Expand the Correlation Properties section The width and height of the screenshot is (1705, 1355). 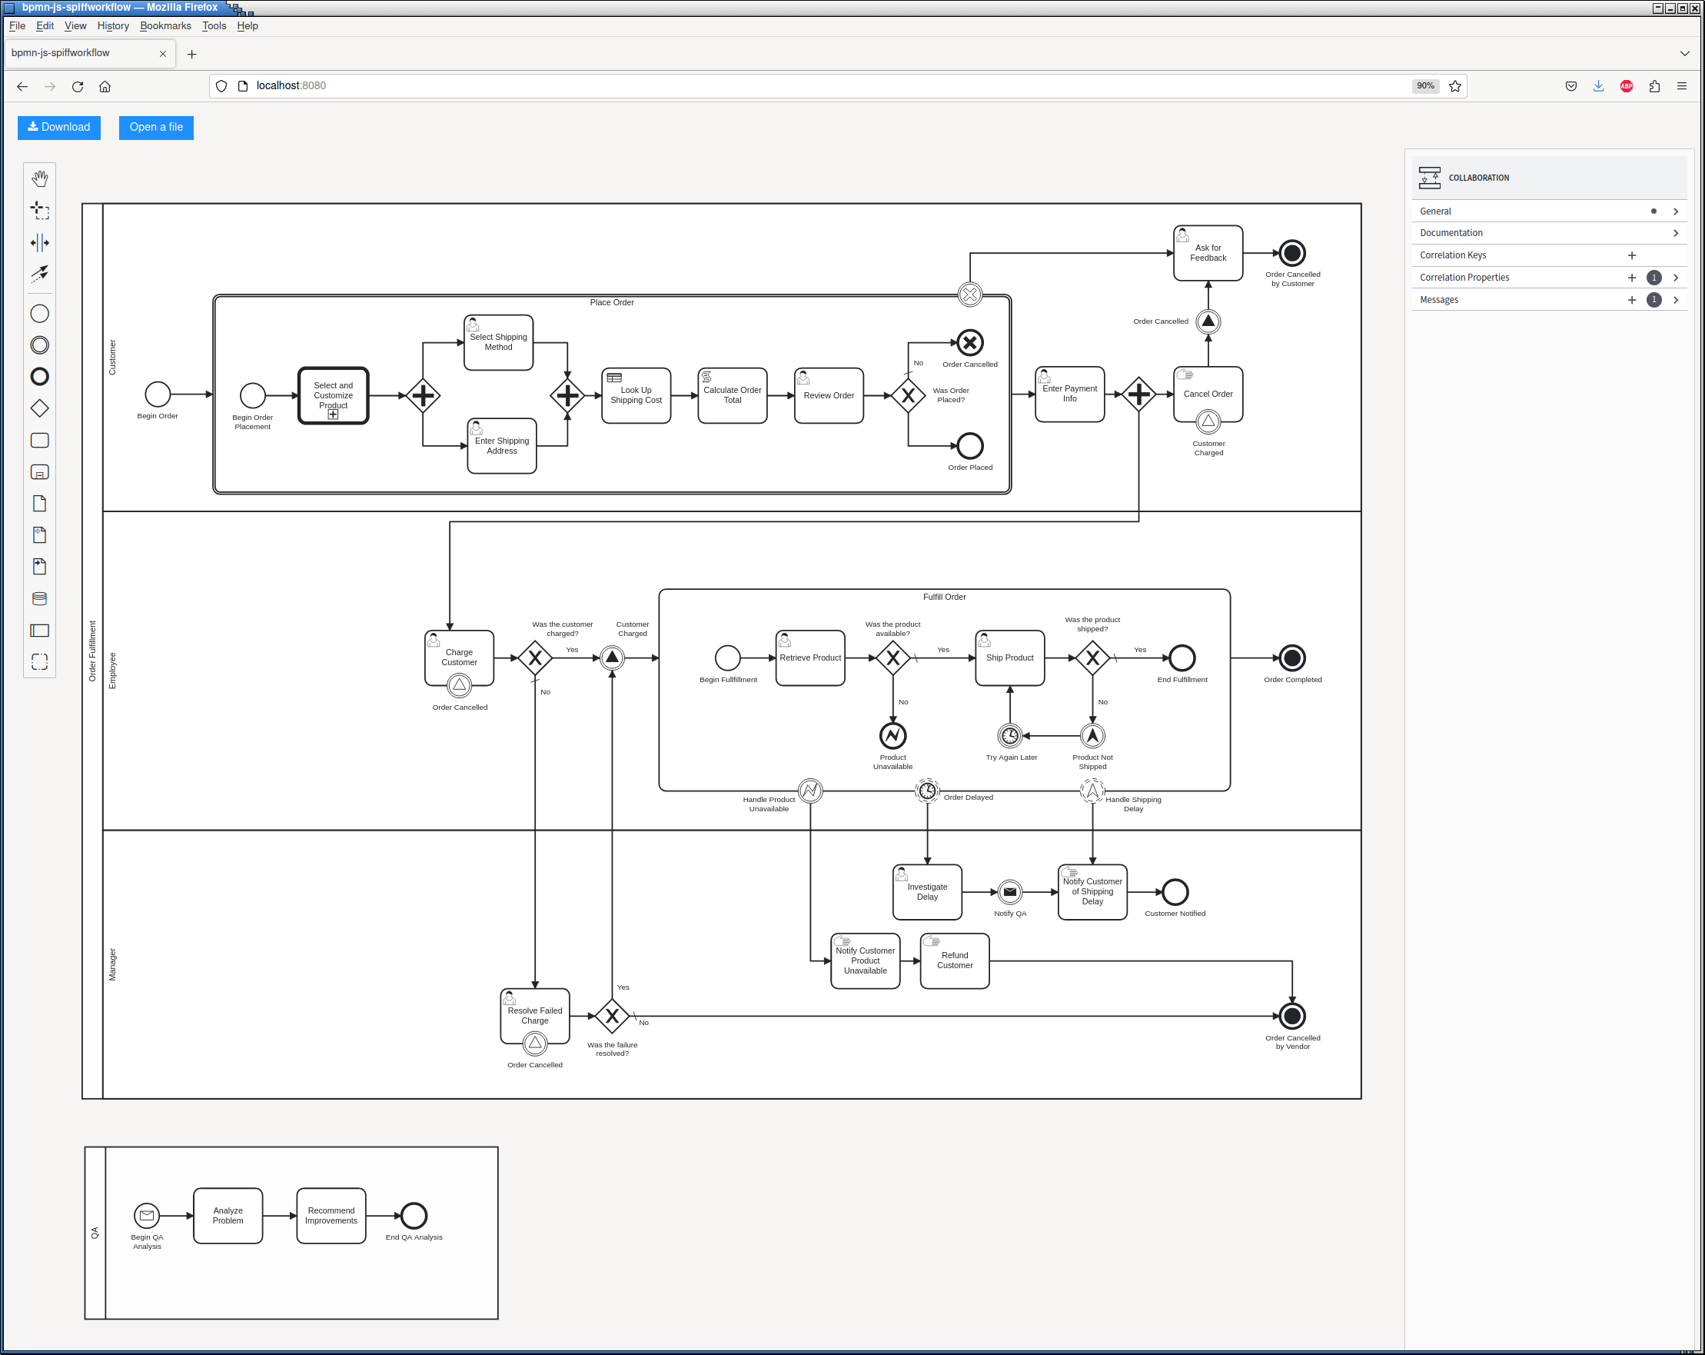(x=1675, y=278)
